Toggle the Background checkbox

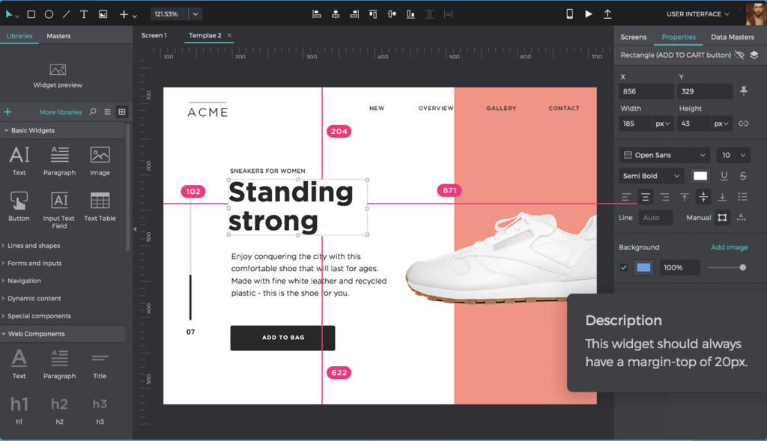pos(624,267)
